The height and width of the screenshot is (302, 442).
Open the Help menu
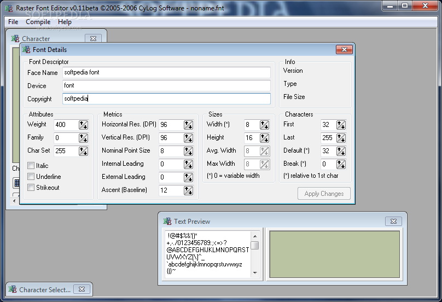click(65, 22)
